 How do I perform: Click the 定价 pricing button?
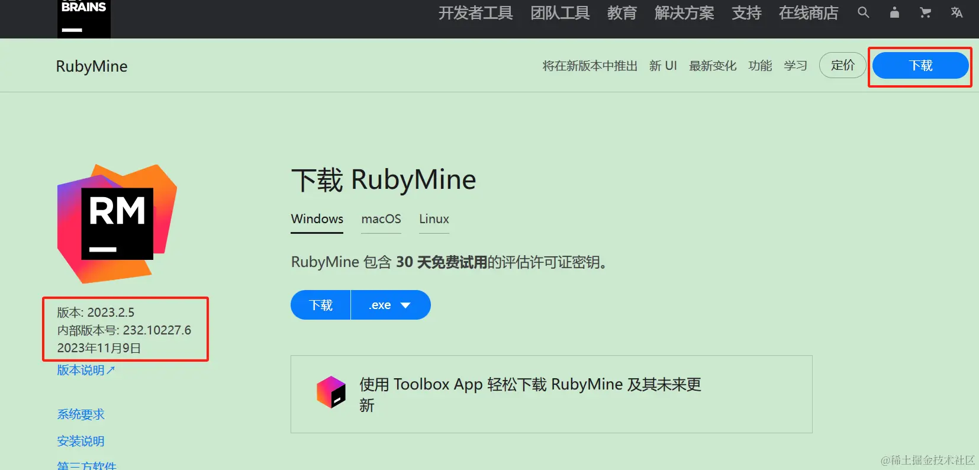pos(843,65)
